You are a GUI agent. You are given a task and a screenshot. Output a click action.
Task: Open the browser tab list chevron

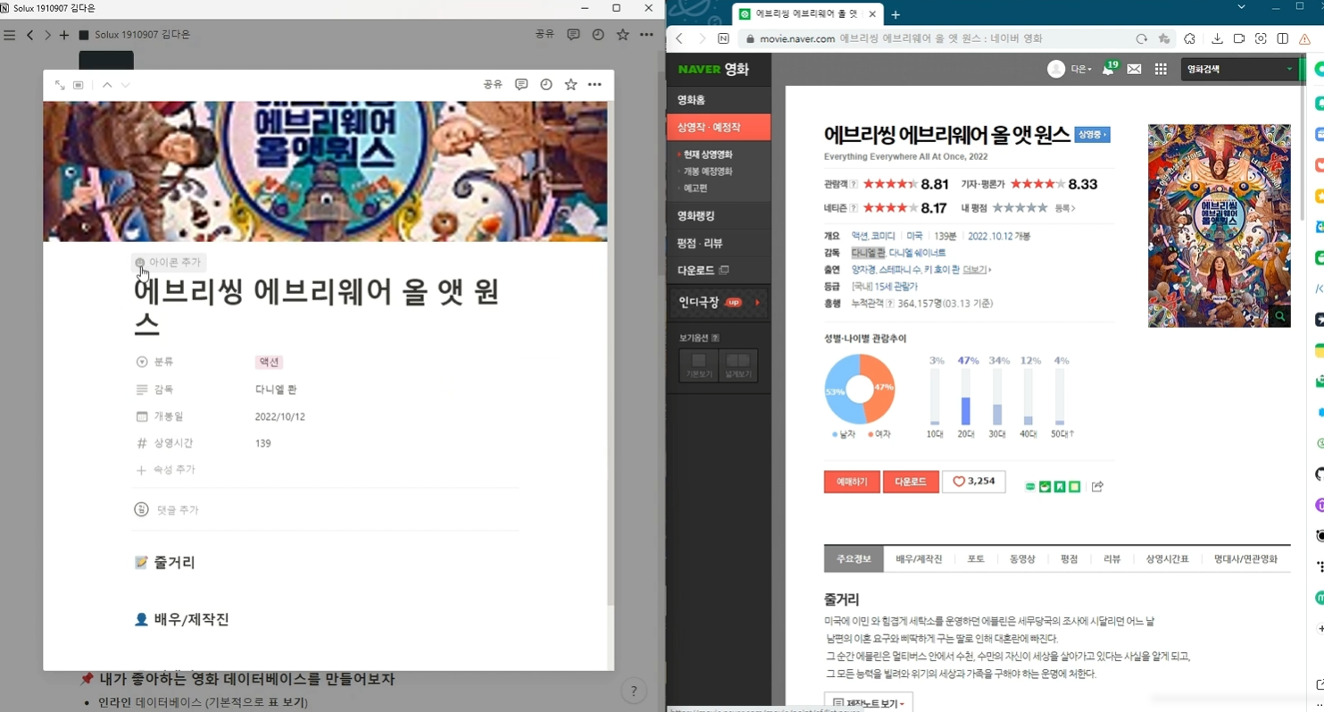[x=1241, y=7]
